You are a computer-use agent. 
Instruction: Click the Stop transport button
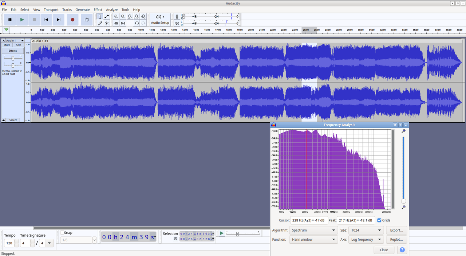point(34,20)
